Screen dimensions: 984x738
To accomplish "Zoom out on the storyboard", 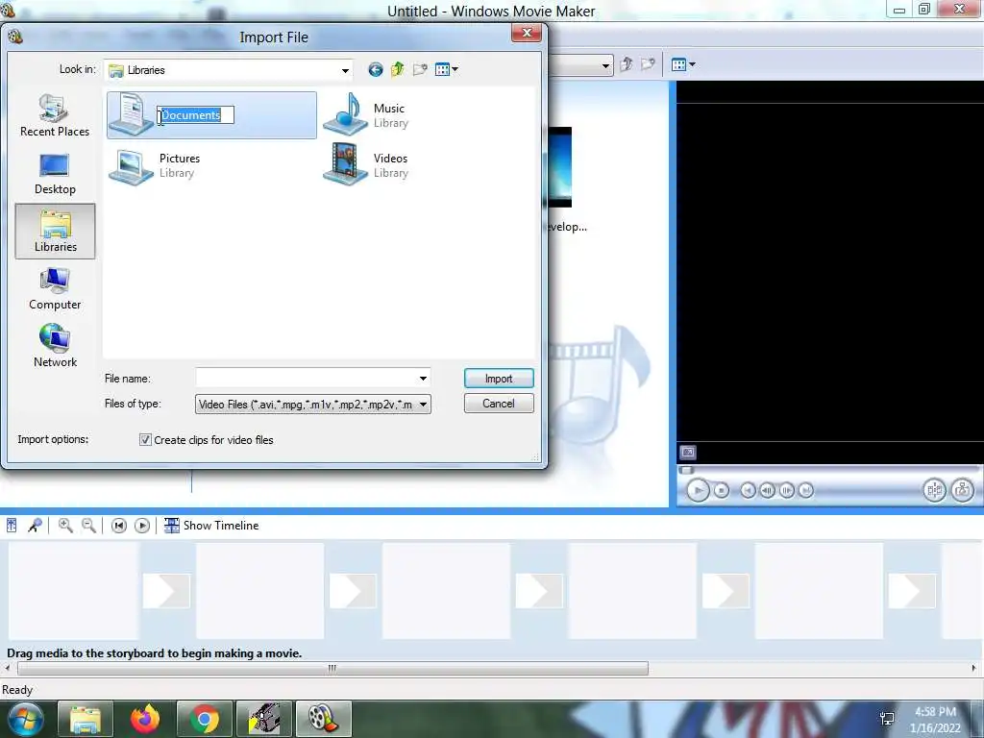I will point(88,526).
